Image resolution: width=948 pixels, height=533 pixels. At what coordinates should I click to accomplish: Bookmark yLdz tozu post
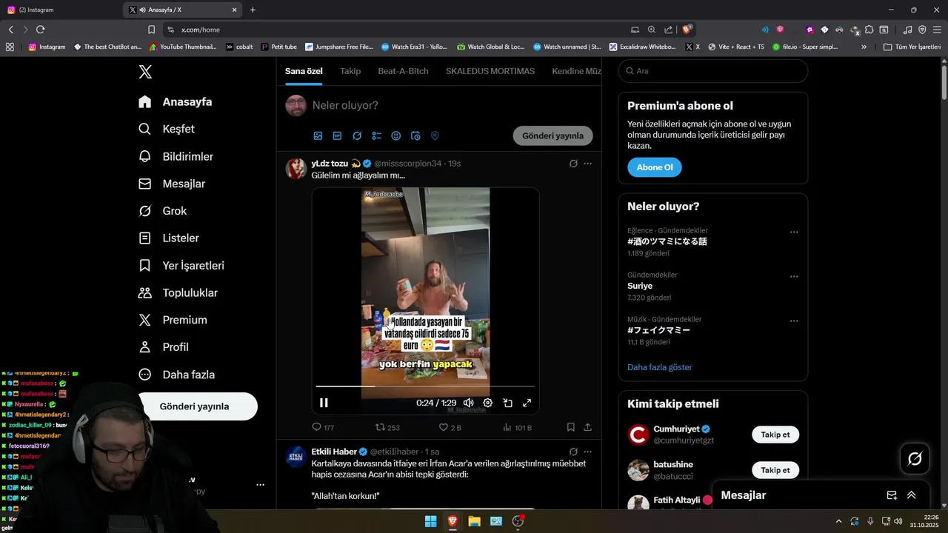571,427
